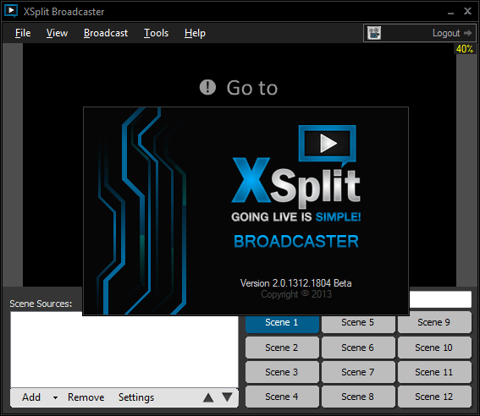Click the 40% scale indicator

click(465, 49)
